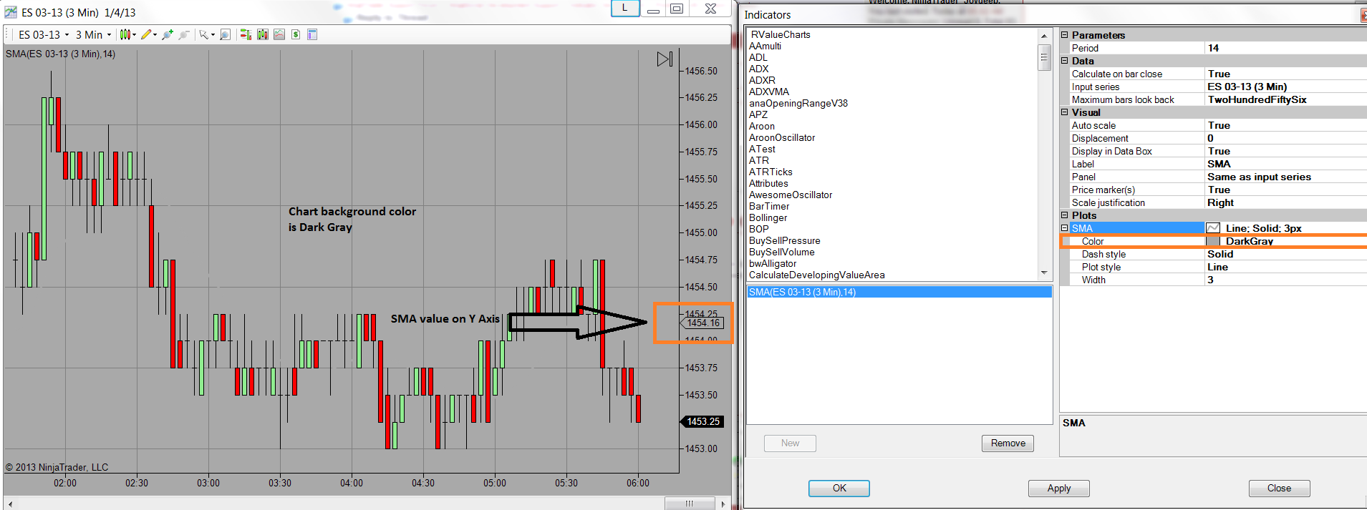Select AroonOscillator in indicator list

782,137
